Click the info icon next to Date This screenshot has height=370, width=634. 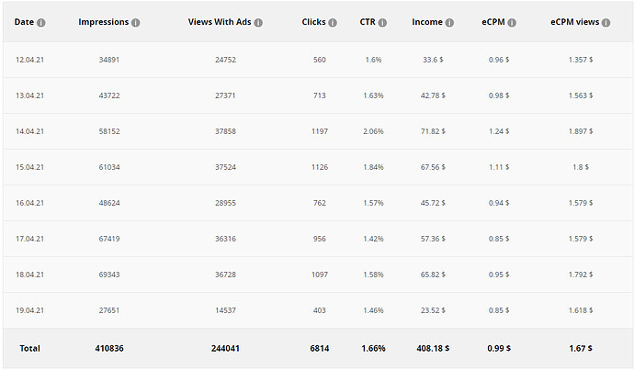pos(41,22)
